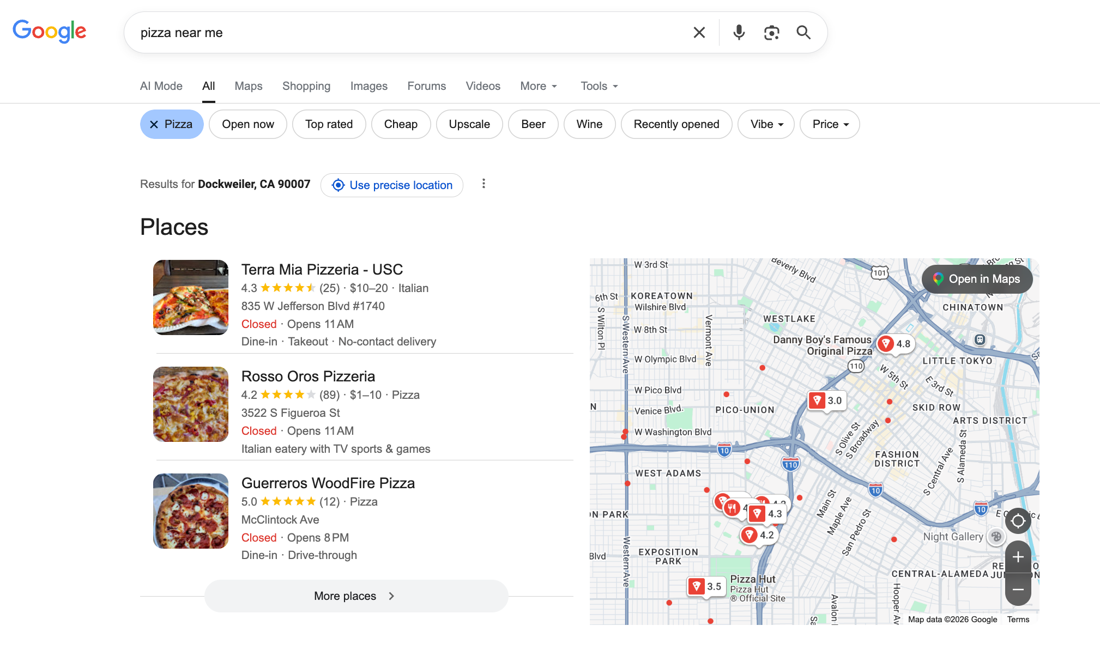Switch to AI Mode tab
This screenshot has height=656, width=1100.
tap(161, 86)
